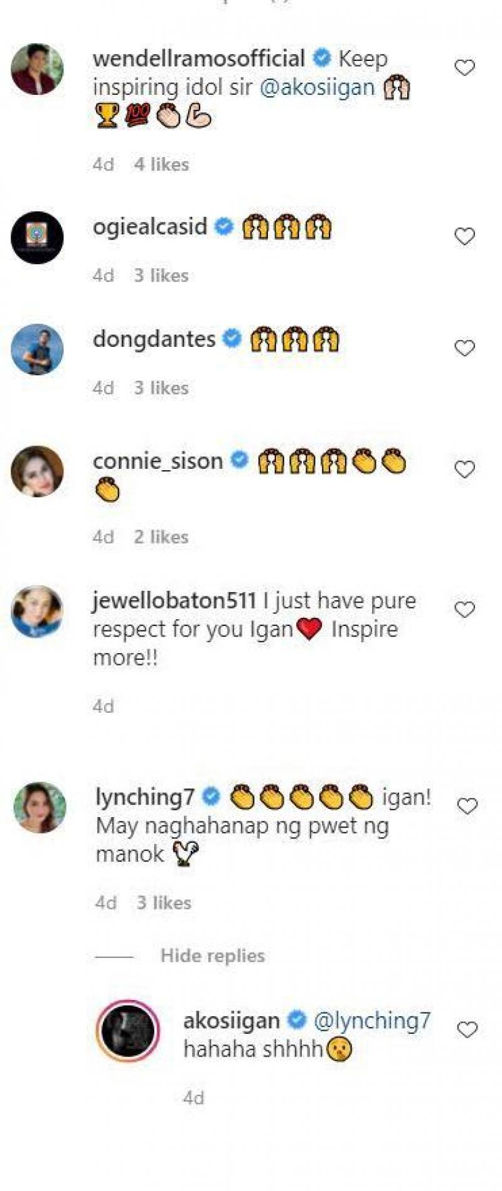Viewport: 502px width, 1191px height.
Task: Open lynching7's profile avatar
Action: click(x=40, y=808)
